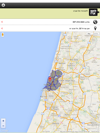The width and height of the screenshot is (100, 133).
Task: Zoom in with the plus button
Action: (x=3, y=121)
